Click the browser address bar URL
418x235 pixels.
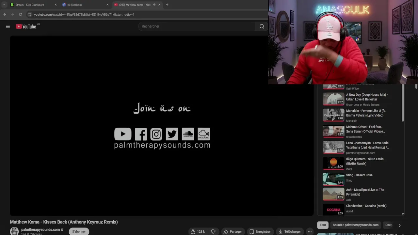[84, 14]
